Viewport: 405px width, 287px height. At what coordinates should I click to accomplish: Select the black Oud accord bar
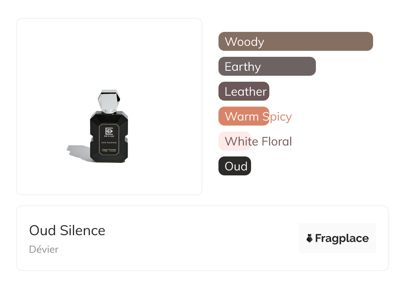tap(234, 166)
